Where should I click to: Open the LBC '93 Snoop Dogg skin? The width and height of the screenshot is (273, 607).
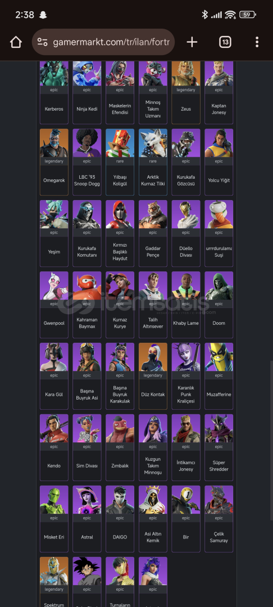point(87,162)
